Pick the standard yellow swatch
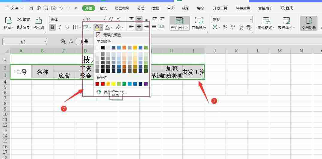The image size is (322, 159). [x=114, y=84]
